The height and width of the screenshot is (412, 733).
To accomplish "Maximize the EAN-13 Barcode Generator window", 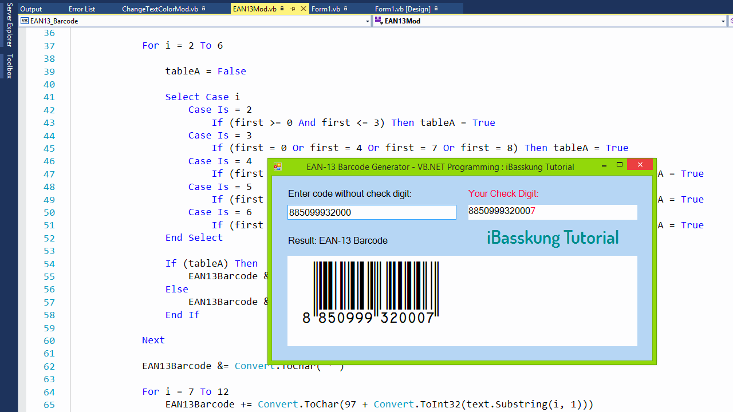I will (x=619, y=164).
